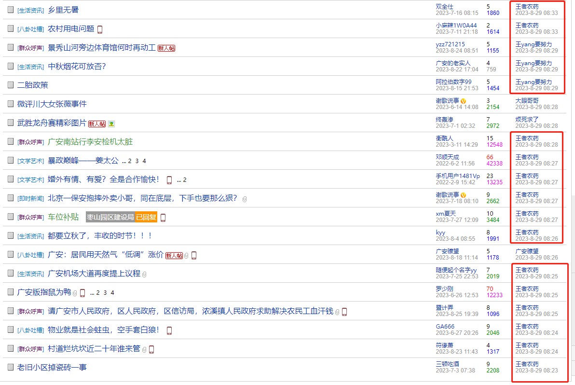This screenshot has height=385, width=575.
Task: Open the 中秋烟花可放否? thread
Action: click(77, 66)
